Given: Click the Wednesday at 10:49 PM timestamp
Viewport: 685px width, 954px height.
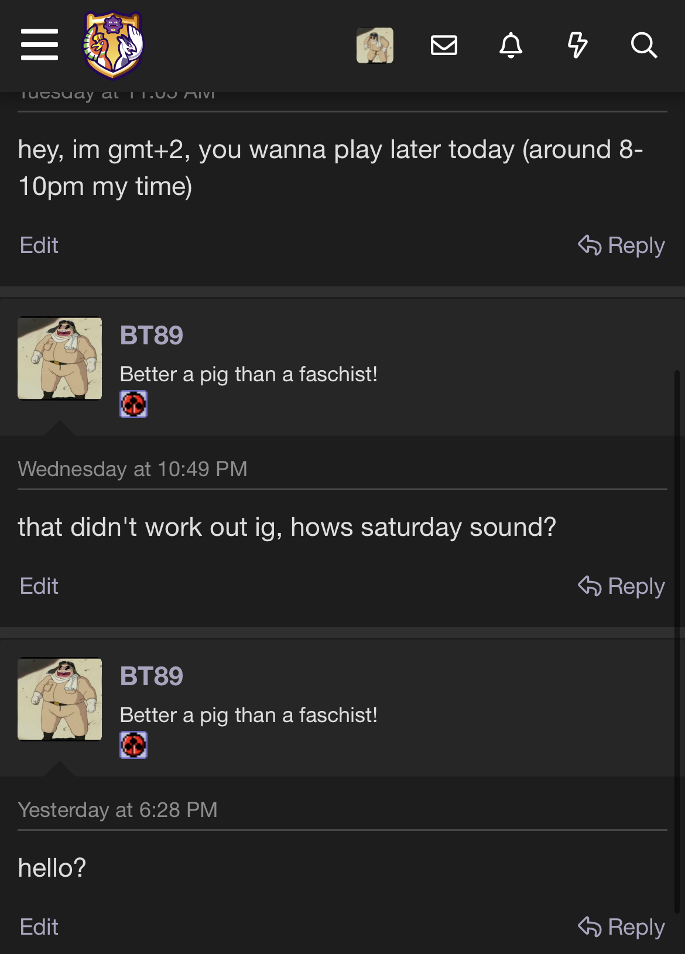Looking at the screenshot, I should pyautogui.click(x=133, y=469).
